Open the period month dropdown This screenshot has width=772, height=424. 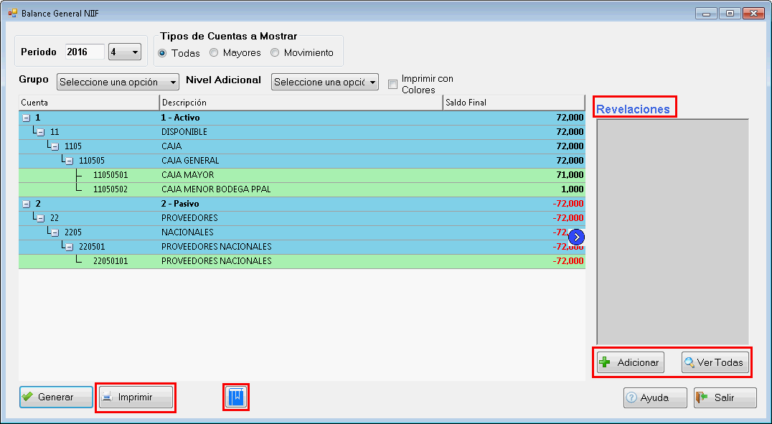point(125,52)
